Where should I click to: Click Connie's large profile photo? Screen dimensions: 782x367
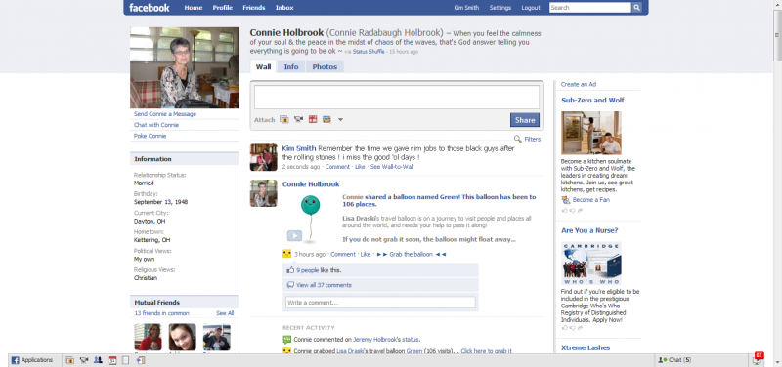point(185,67)
